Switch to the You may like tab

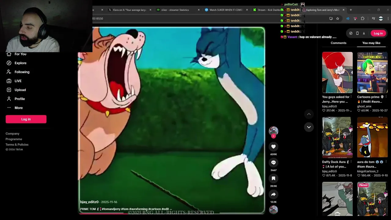click(x=371, y=43)
